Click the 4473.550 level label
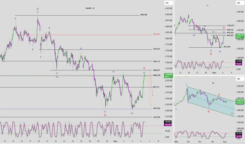245x144 pixels. tap(157, 117)
